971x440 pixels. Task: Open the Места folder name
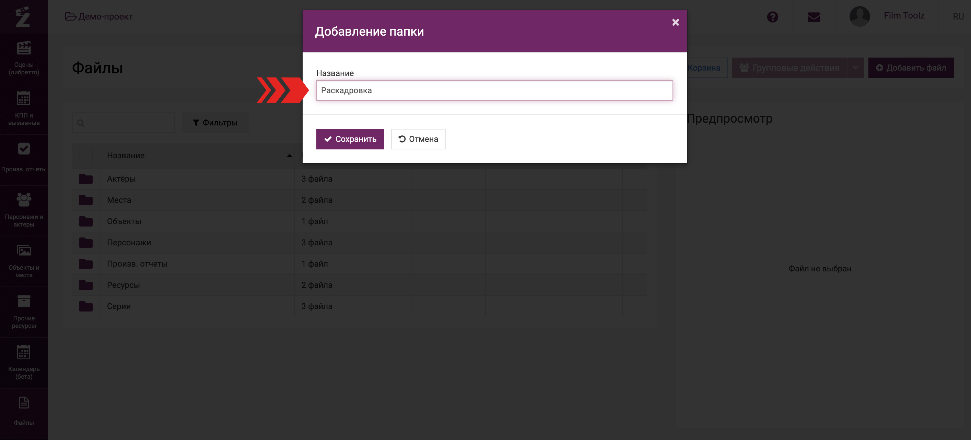(119, 200)
